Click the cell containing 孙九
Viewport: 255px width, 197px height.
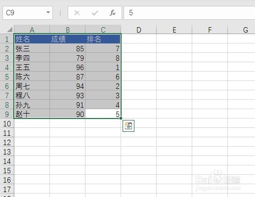[x=32, y=105]
